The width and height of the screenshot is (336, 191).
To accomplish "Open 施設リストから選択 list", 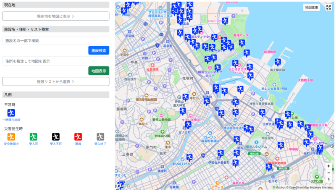I will tap(56, 81).
